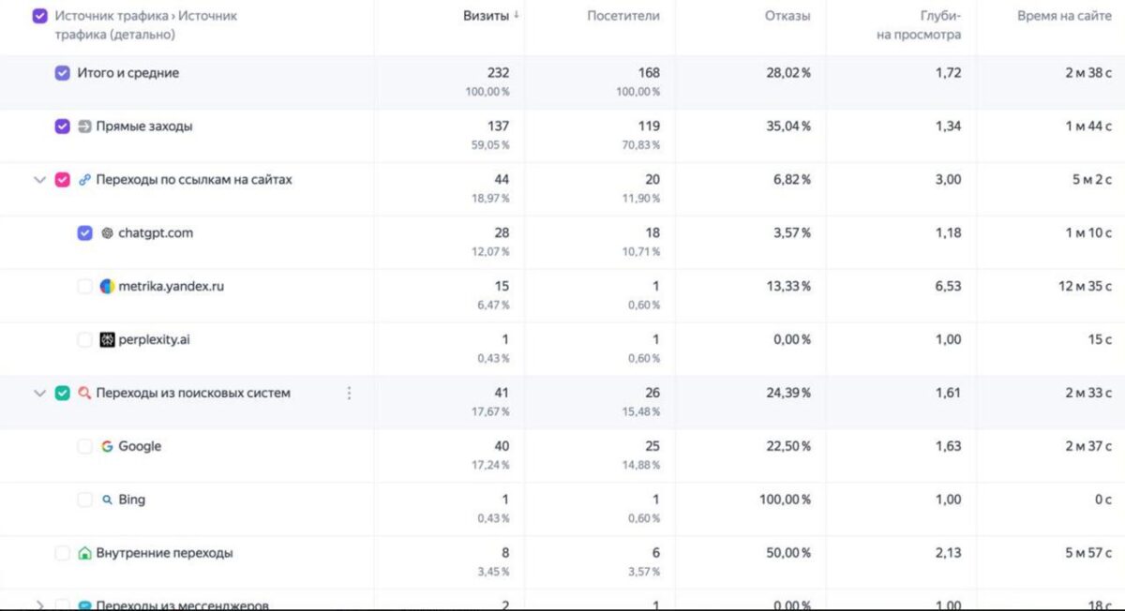Click the direct visits arrow icon
This screenshot has height=611, width=1125.
pyautogui.click(x=84, y=127)
